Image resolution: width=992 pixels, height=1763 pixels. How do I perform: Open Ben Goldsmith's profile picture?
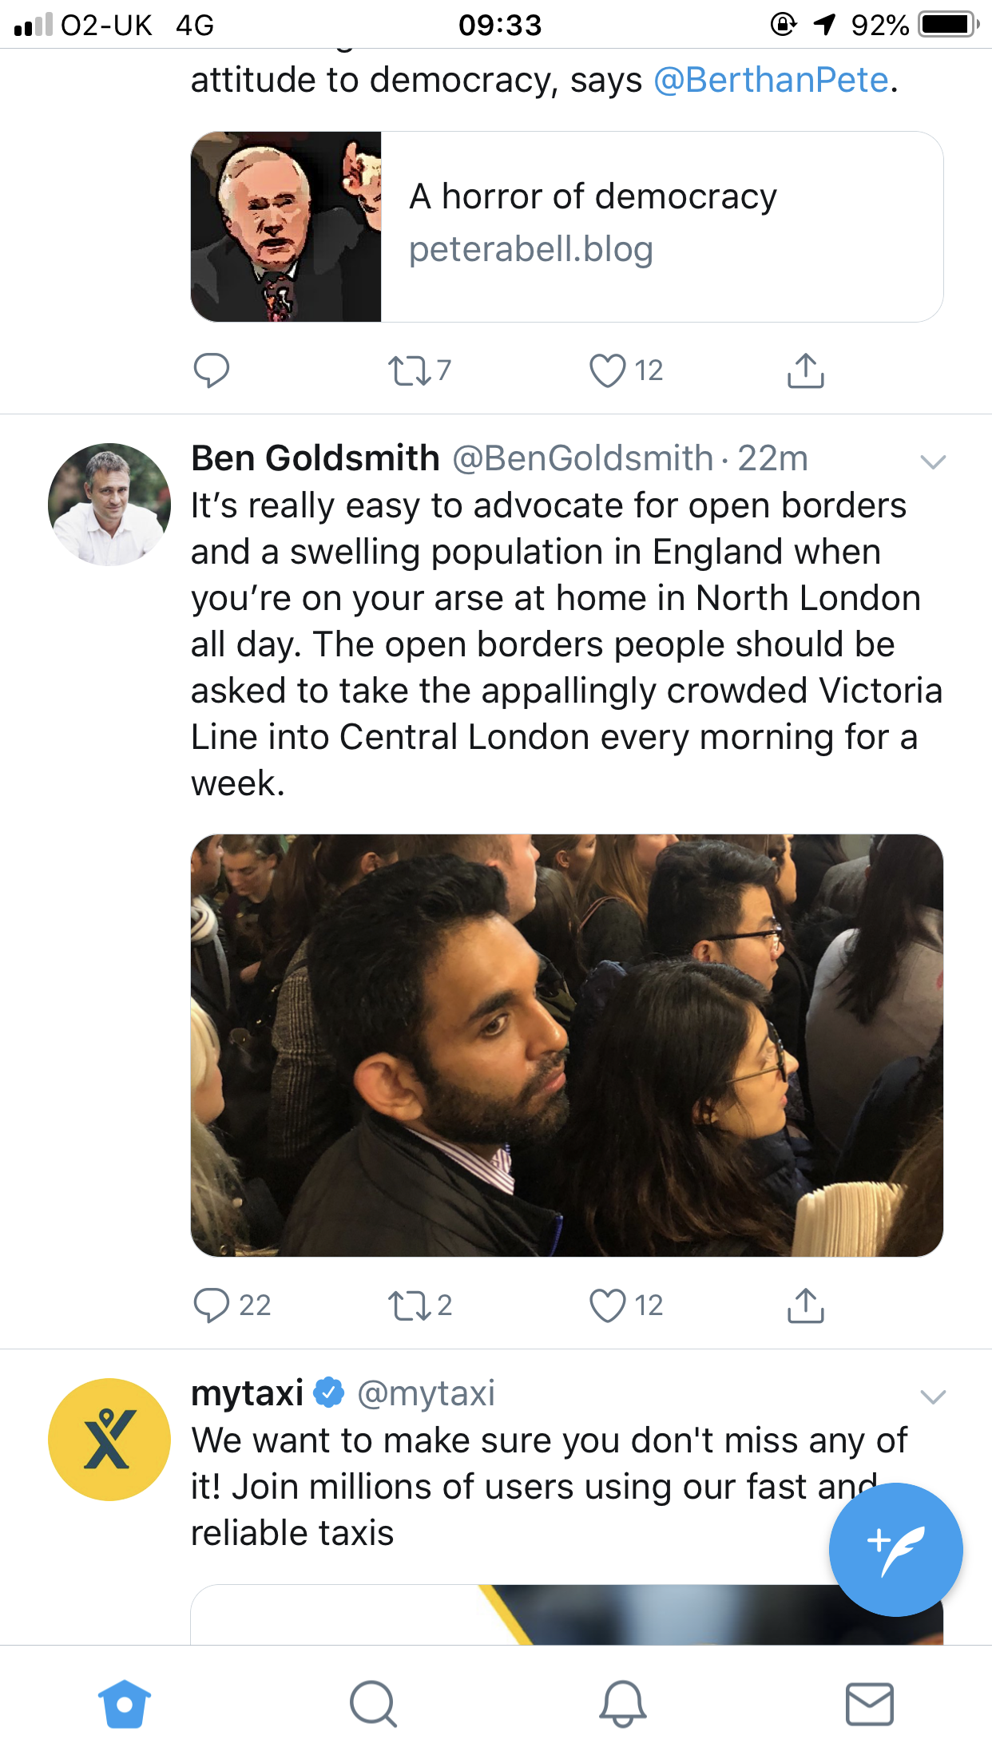pyautogui.click(x=109, y=505)
